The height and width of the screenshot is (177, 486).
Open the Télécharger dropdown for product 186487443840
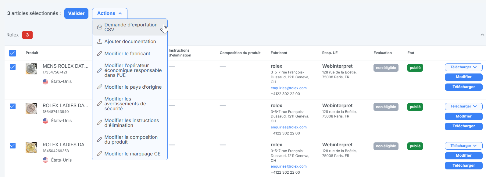463,106
